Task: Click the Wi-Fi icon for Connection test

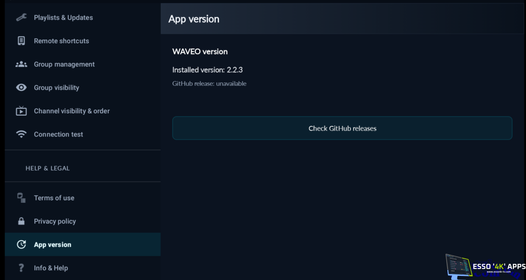Action: [21, 134]
